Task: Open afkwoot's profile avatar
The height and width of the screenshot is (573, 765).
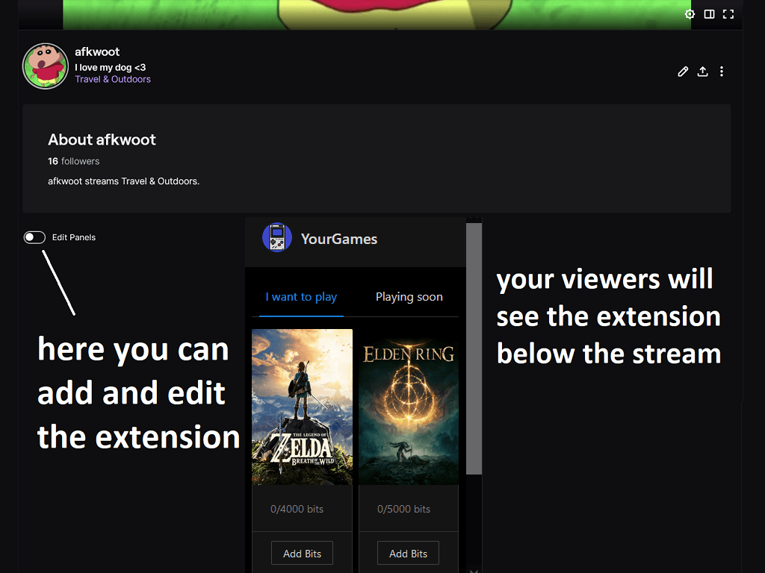Action: click(45, 66)
